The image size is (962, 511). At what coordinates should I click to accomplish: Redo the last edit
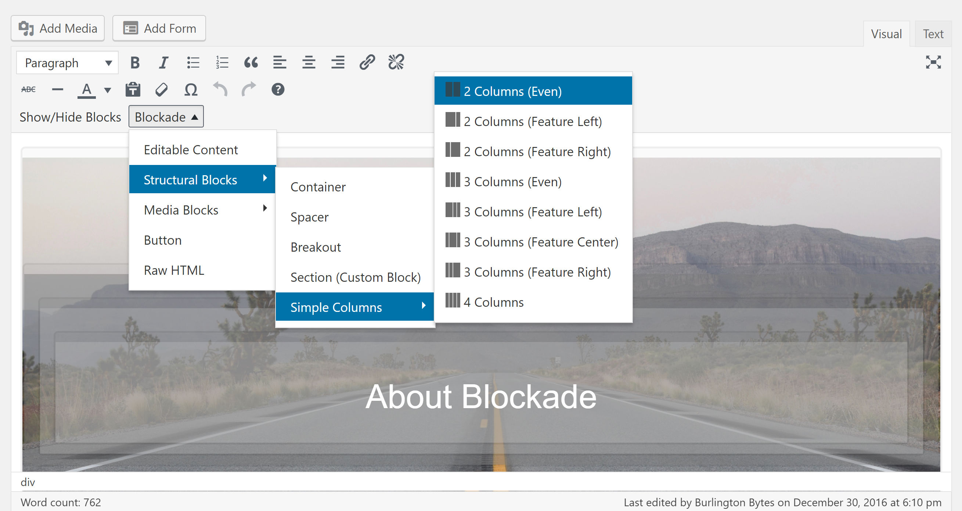(249, 90)
